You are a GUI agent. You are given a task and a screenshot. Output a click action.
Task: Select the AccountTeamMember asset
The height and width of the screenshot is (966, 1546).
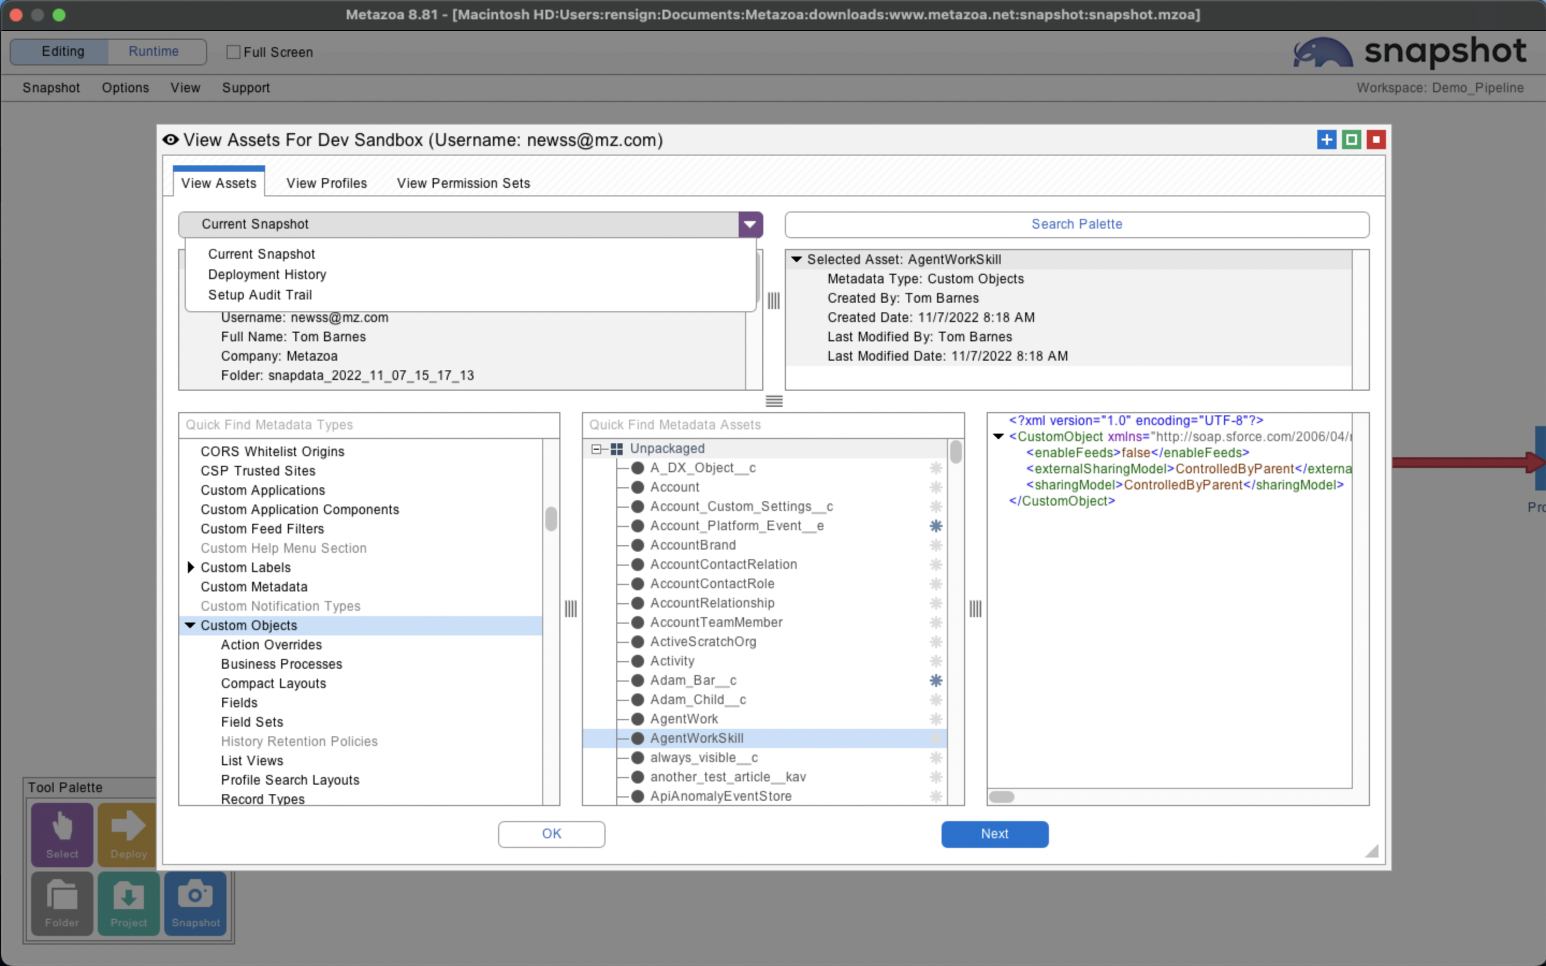coord(716,623)
